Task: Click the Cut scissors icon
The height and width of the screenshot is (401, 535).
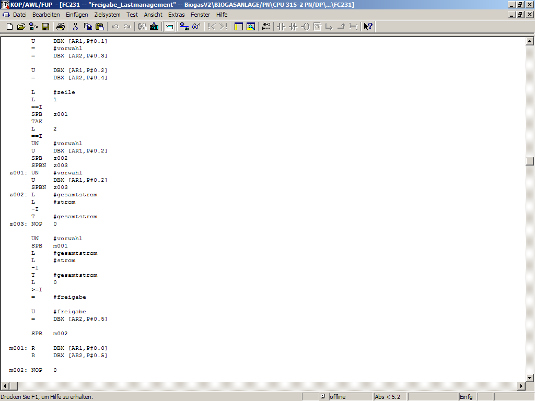Action: pos(75,27)
